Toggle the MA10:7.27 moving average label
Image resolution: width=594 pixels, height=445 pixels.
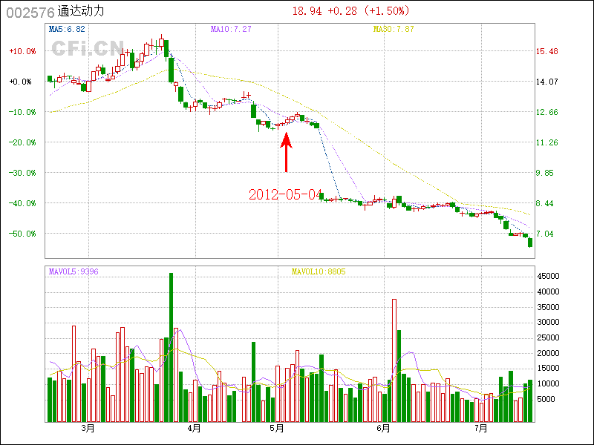click(x=231, y=29)
